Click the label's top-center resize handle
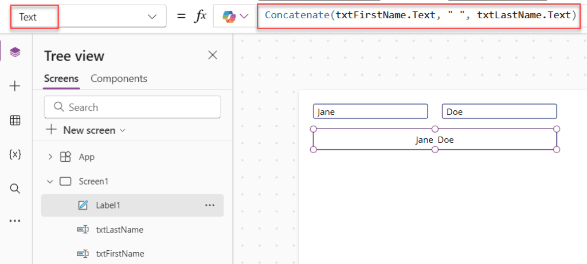Viewport: 587px width, 264px height. 435,129
